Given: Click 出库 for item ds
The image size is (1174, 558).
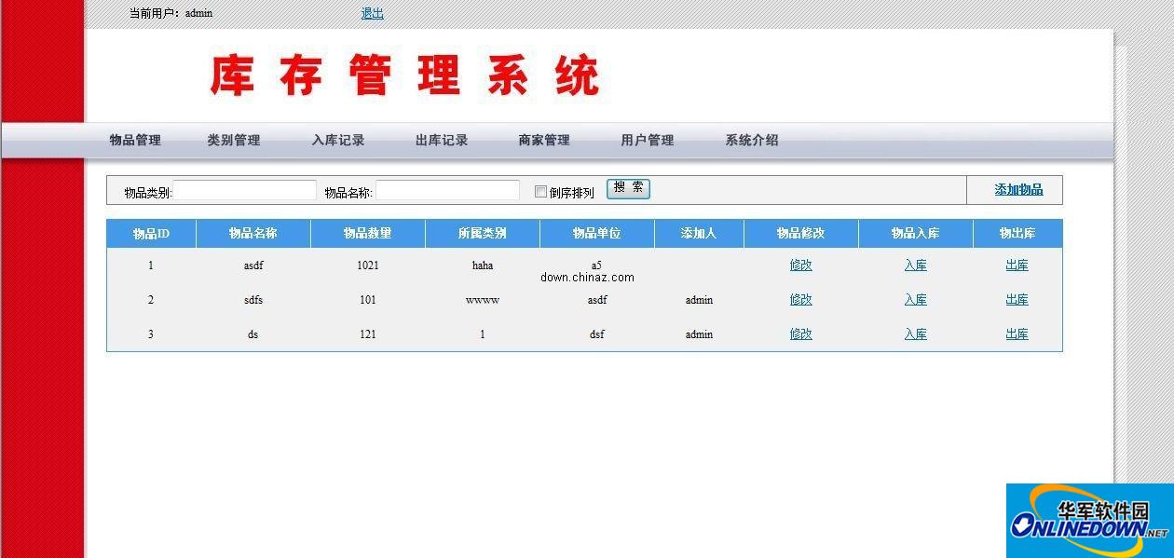Looking at the screenshot, I should pos(1017,333).
